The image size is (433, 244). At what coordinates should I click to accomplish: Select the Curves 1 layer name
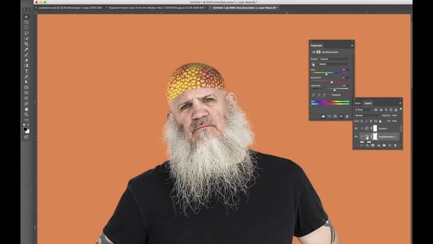(383, 128)
